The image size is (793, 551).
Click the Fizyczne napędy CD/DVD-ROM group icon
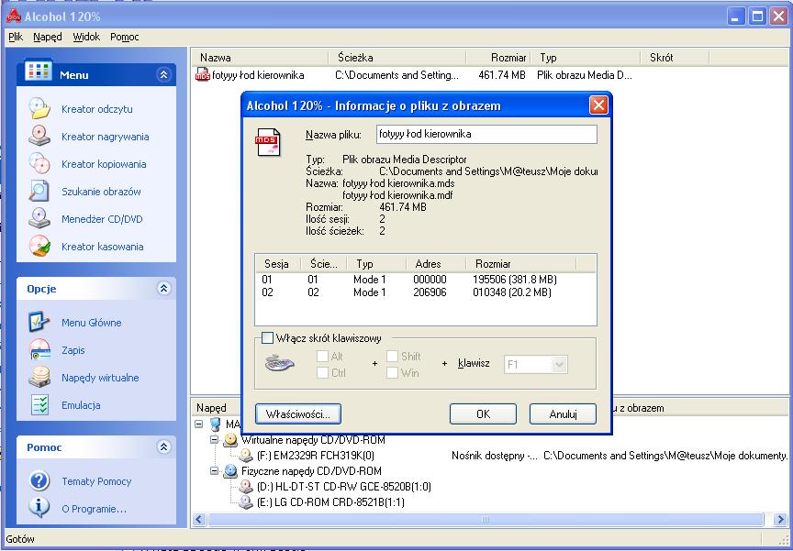[230, 471]
